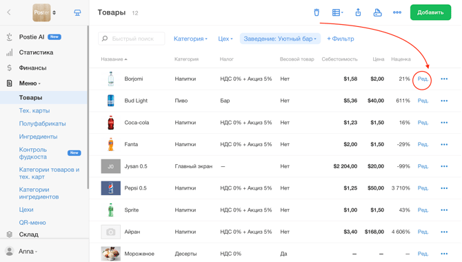The image size is (462, 262).
Task: Open more options for the Coca-cola row
Action: (444, 123)
